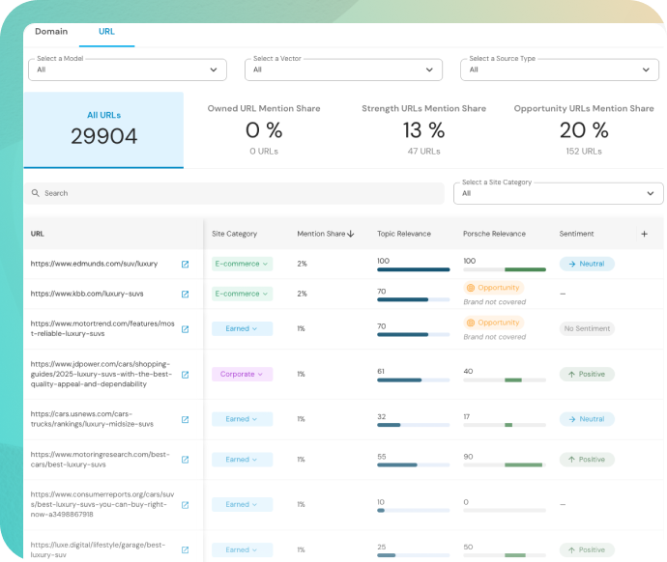Open external link for consumerreports.org URL
The width and height of the screenshot is (667, 562).
[185, 505]
